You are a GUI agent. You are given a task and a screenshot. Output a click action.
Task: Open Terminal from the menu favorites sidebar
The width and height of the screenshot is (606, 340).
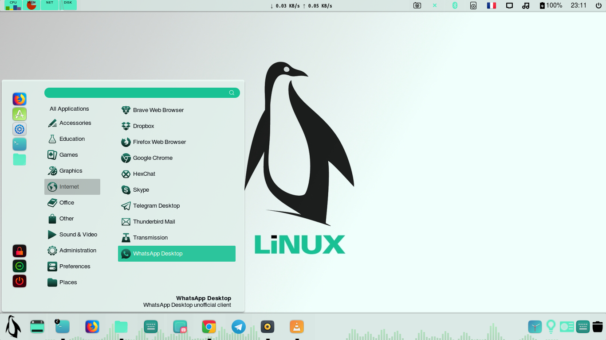[20, 144]
